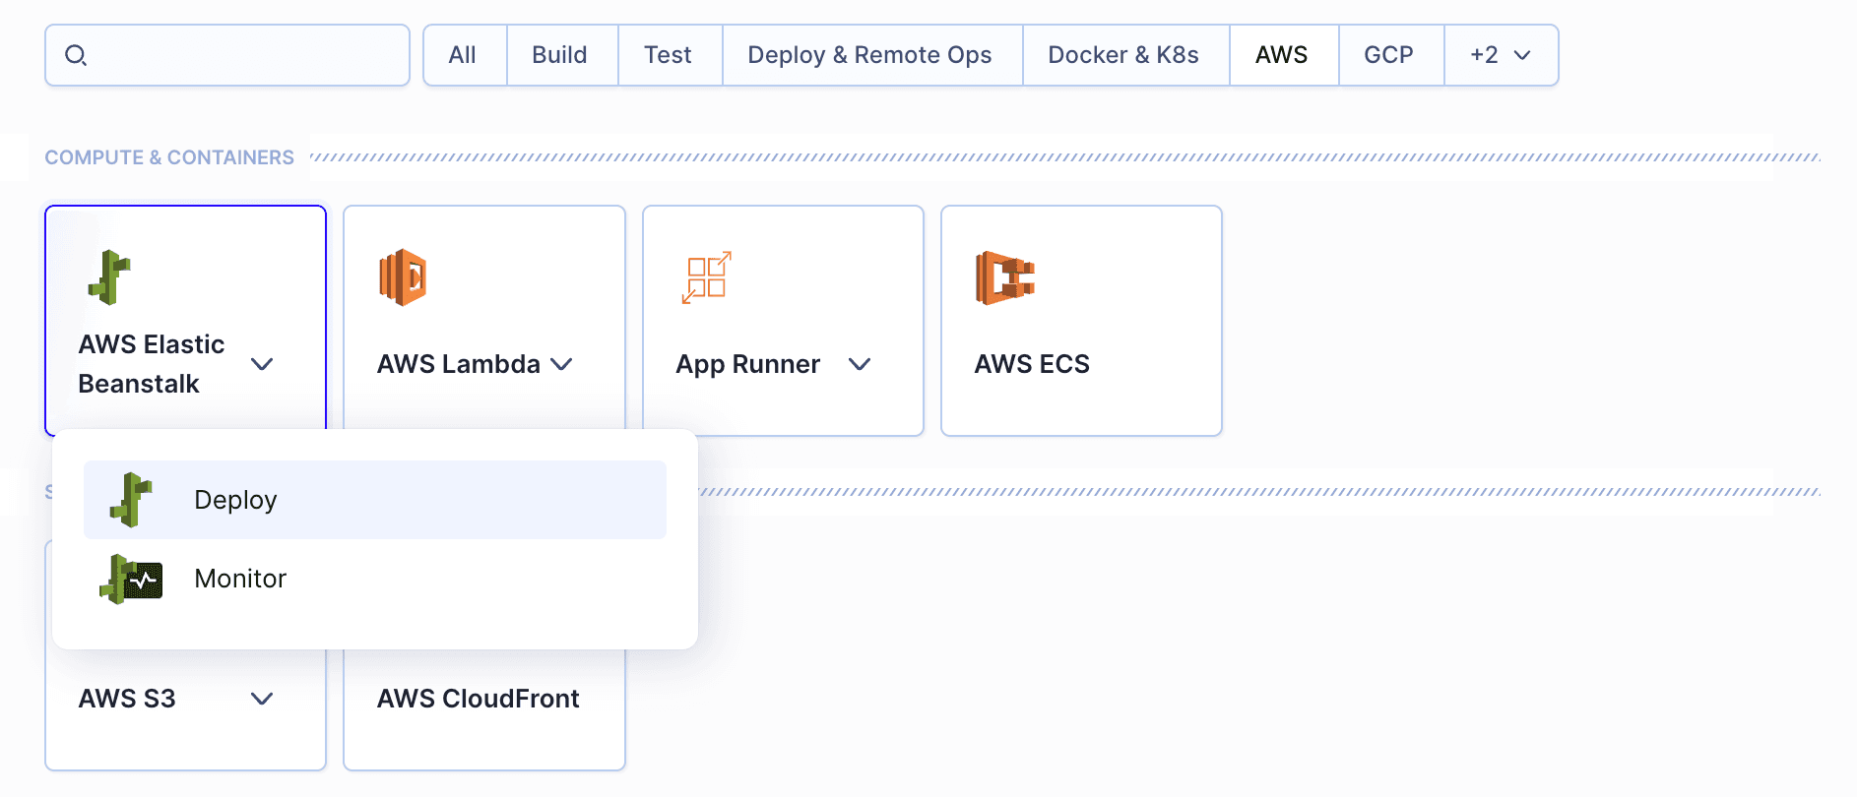Open the App Runner dropdown chevron
The height and width of the screenshot is (797, 1857).
860,364
